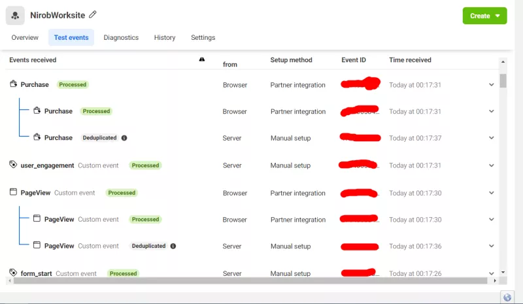Switch to the Overview tab
The height and width of the screenshot is (304, 523).
[25, 37]
